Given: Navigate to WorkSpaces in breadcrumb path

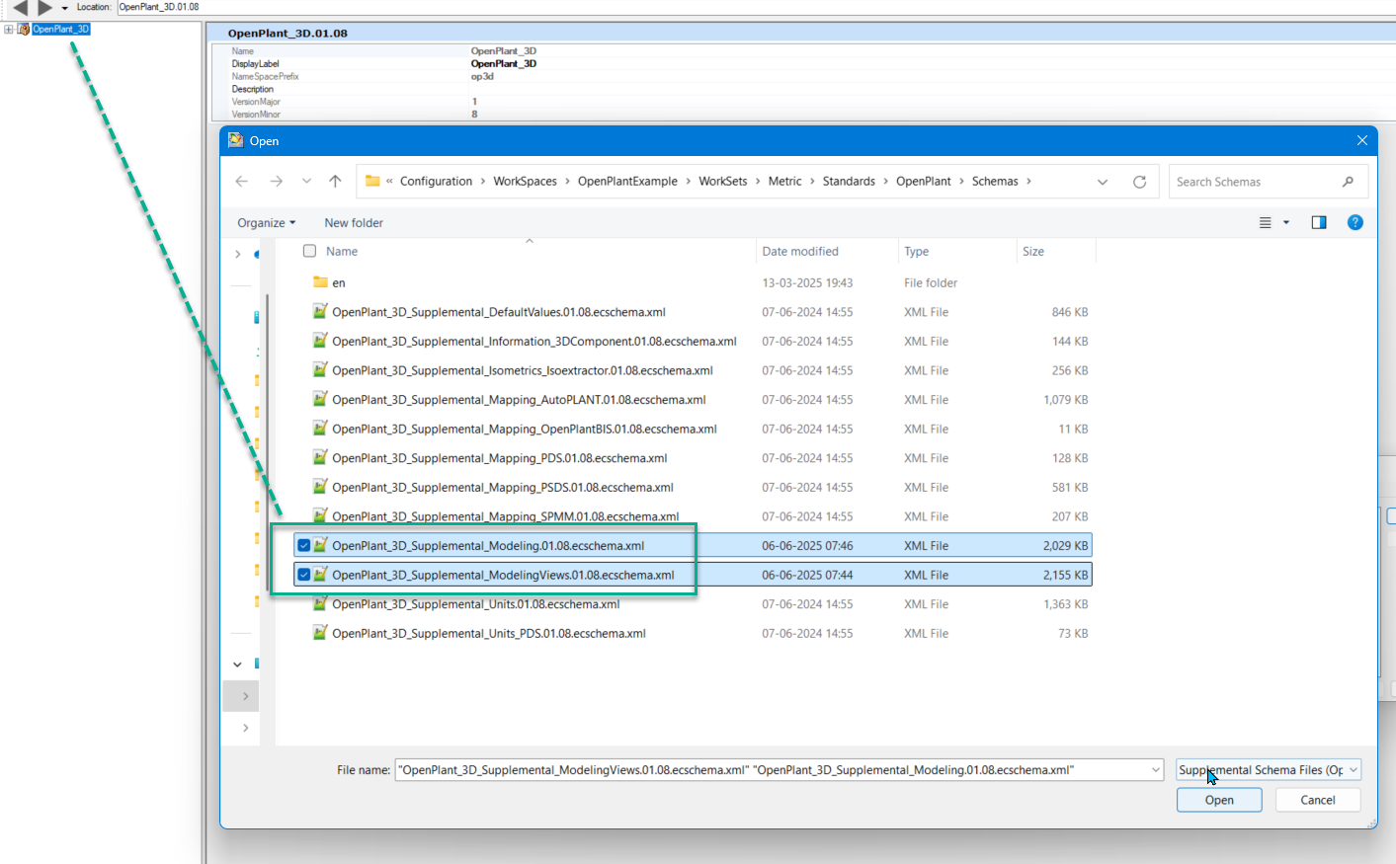Looking at the screenshot, I should point(526,182).
